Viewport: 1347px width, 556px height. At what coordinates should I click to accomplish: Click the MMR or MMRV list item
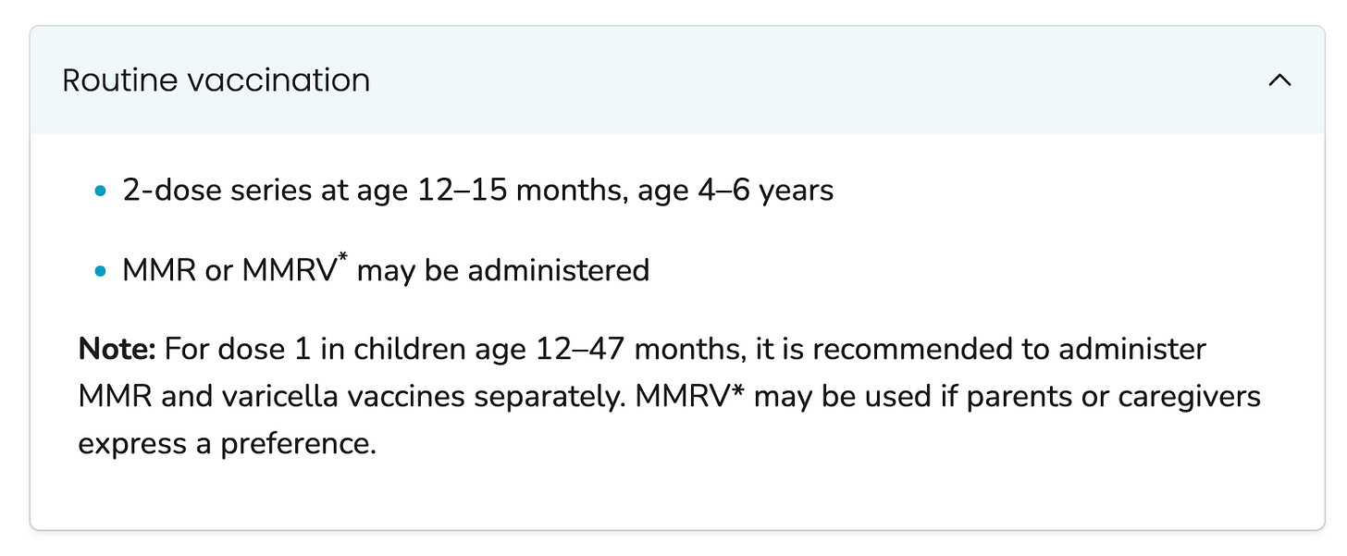pos(385,269)
